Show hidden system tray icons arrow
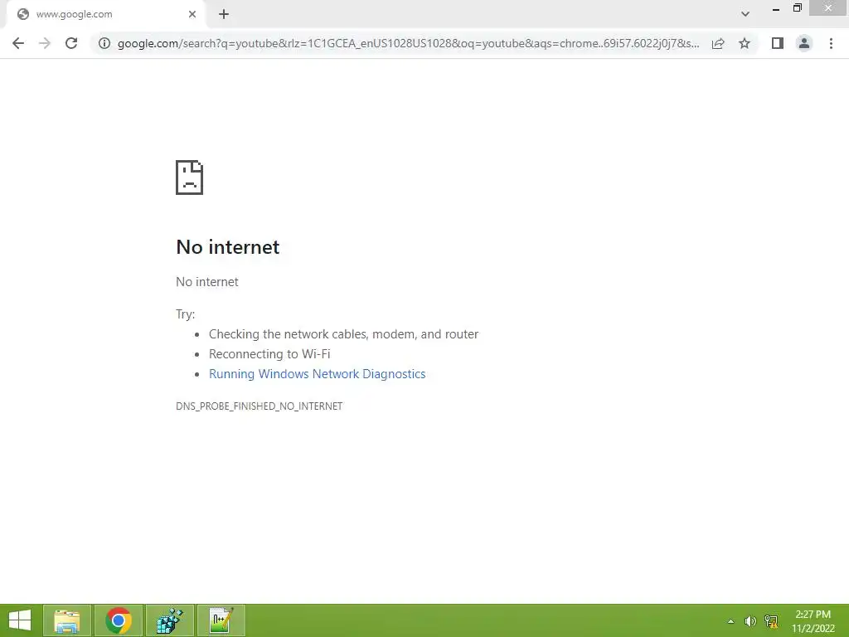This screenshot has width=849, height=637. pos(730,621)
